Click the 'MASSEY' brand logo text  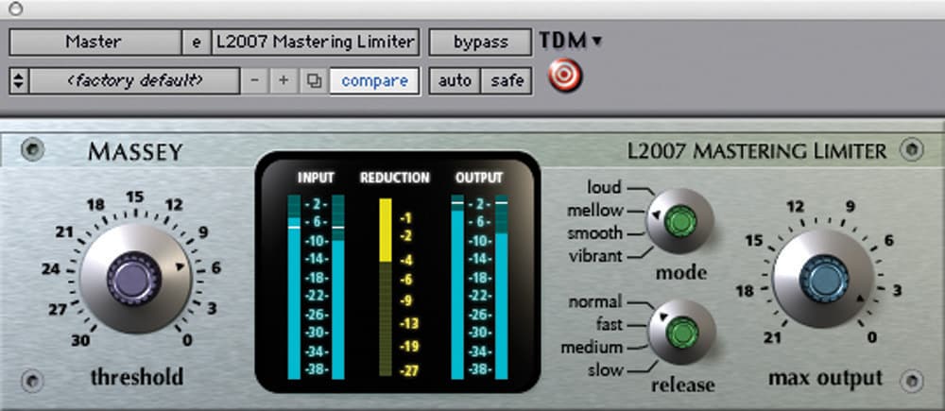coord(135,152)
